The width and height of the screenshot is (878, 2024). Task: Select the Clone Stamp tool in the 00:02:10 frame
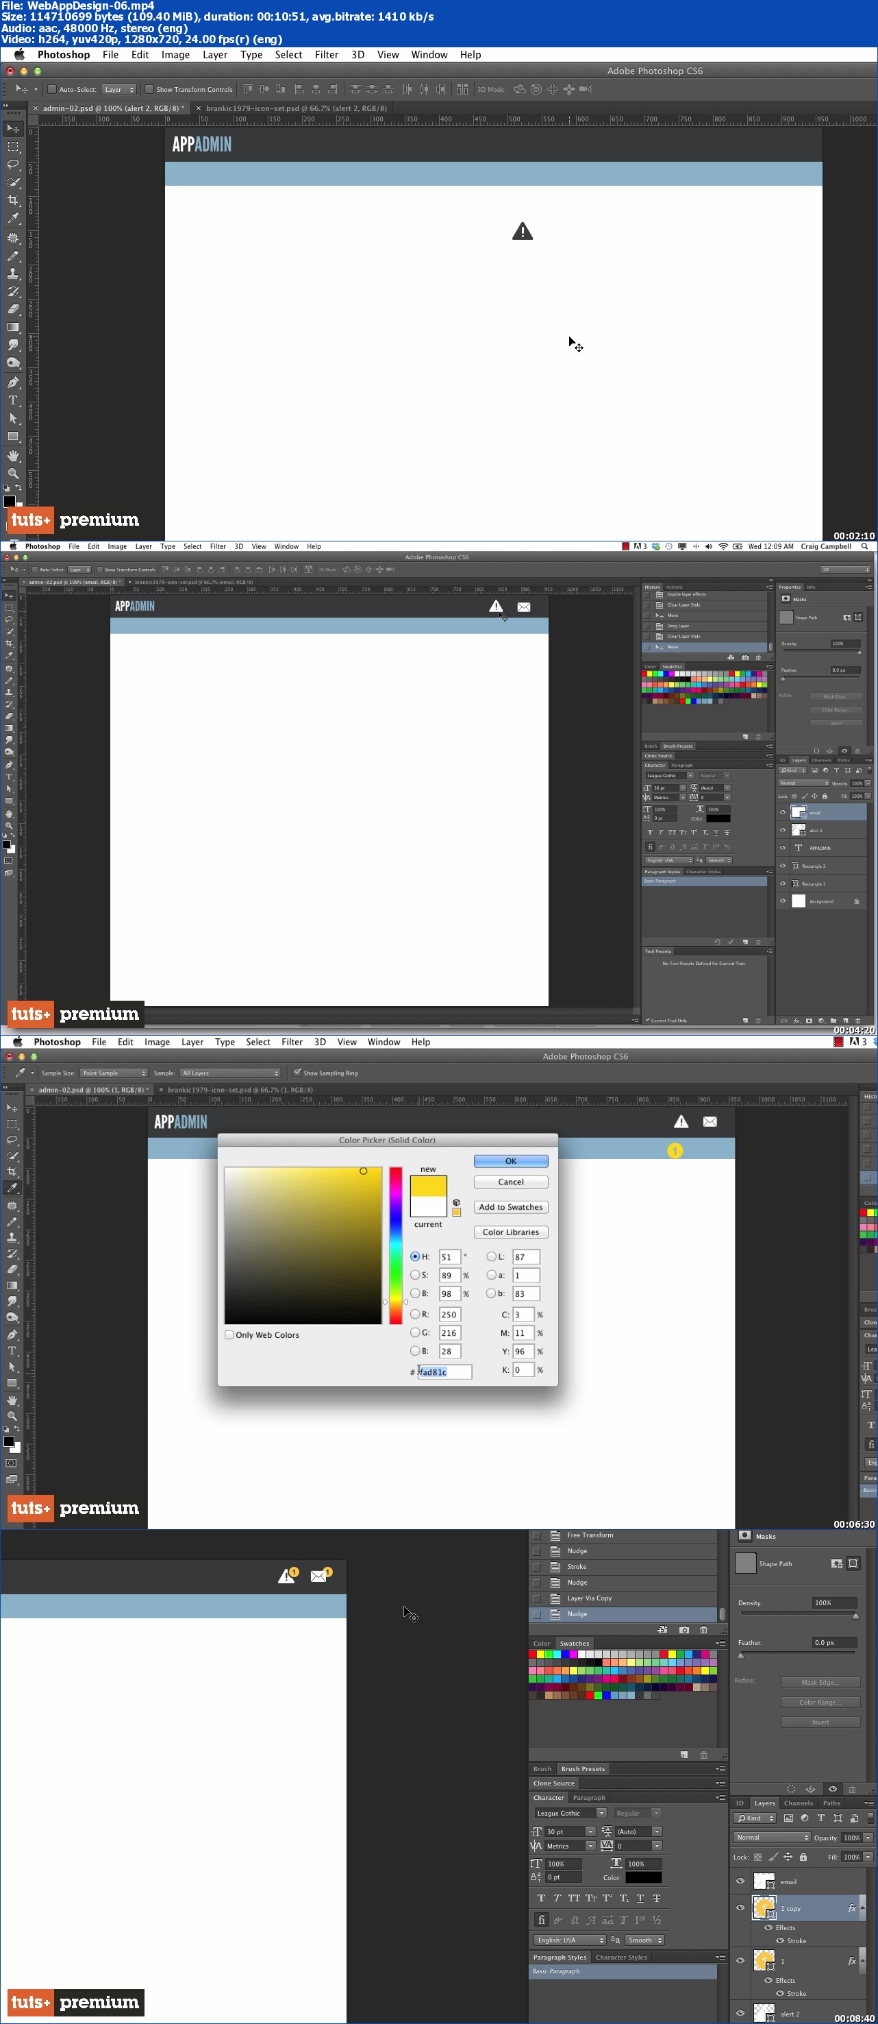tap(12, 273)
